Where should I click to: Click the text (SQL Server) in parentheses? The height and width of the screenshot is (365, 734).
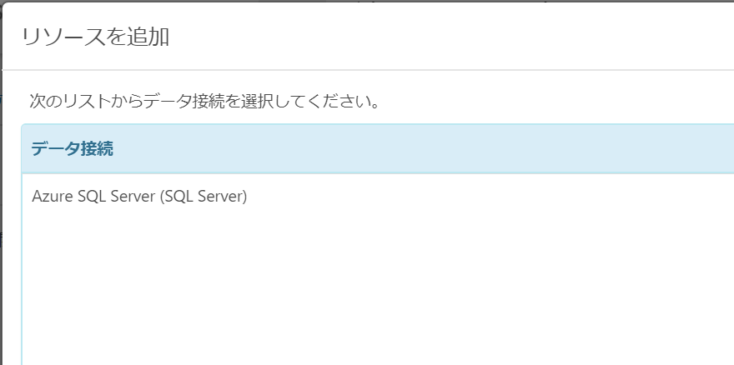204,196
